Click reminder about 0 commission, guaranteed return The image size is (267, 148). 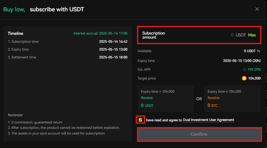pos(35,122)
